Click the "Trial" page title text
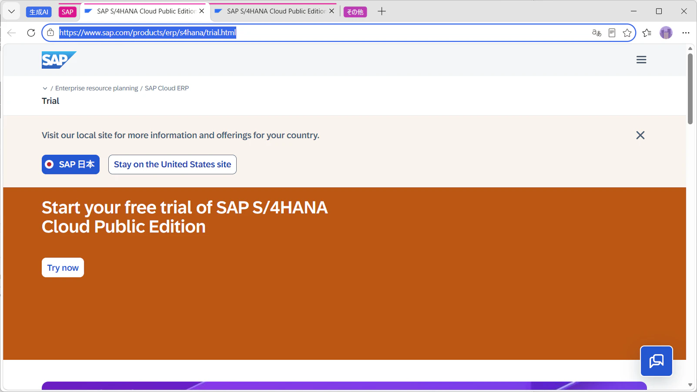 pos(50,101)
